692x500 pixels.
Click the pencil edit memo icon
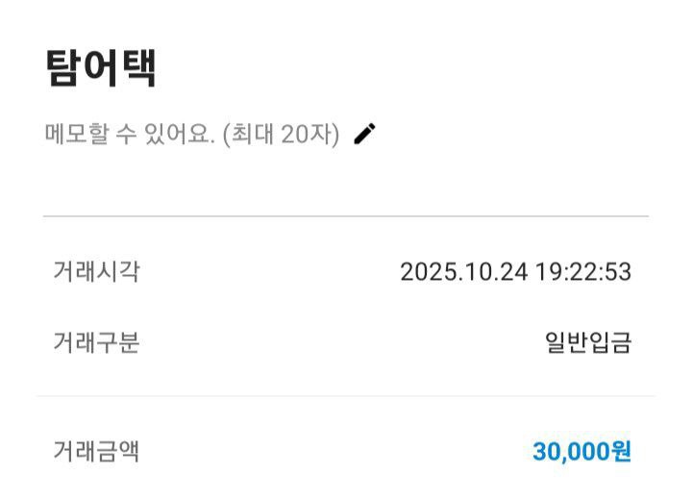click(x=364, y=135)
